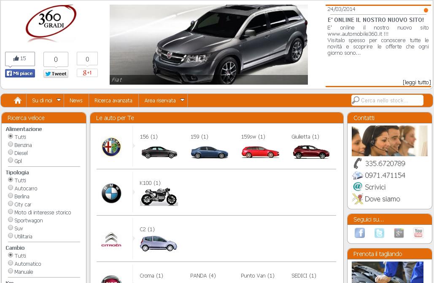The image size is (434, 283).
Task: Select Automatico under Cambio
Action: pyautogui.click(x=11, y=263)
